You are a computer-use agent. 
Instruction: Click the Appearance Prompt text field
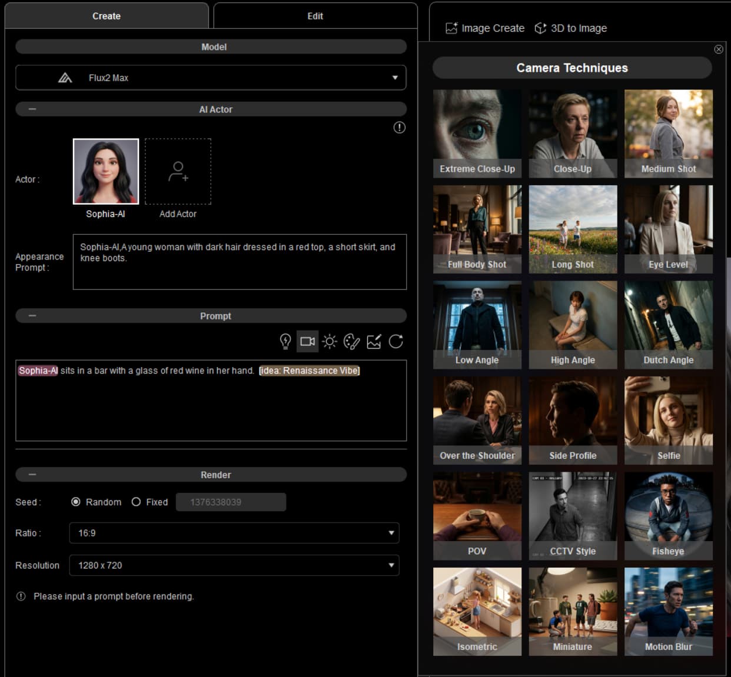click(x=240, y=262)
